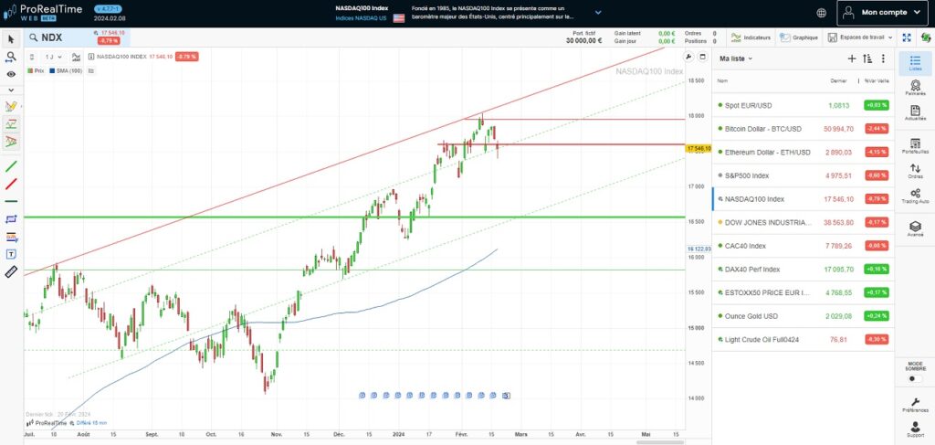Activate the zoom magnifier tool in left toolbar

[x=11, y=57]
